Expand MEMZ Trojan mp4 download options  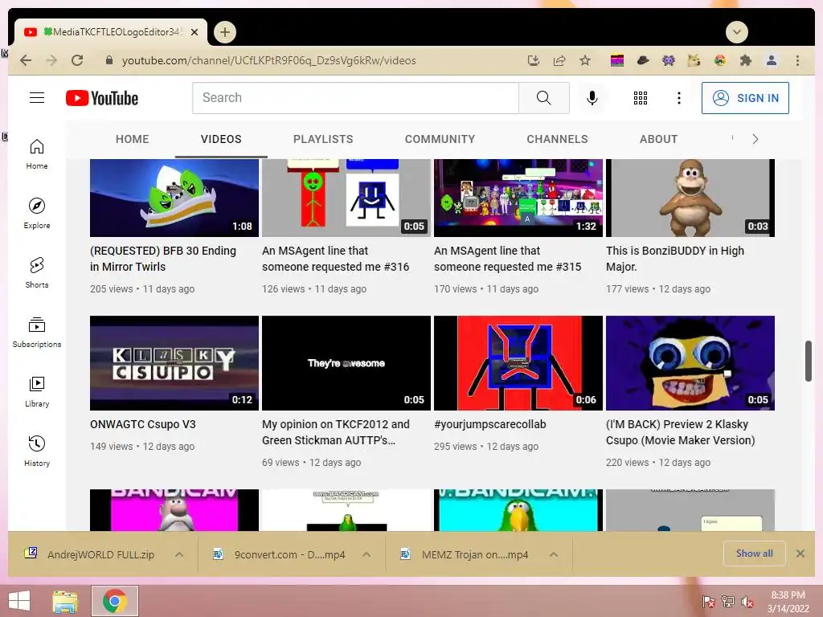click(x=553, y=554)
